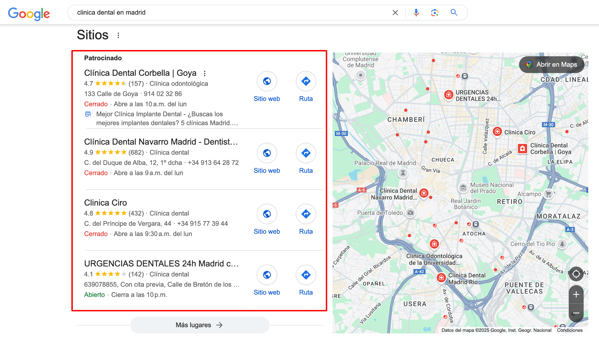The image size is (599, 346).
Task: Clear the search query with the X icon
Action: [x=395, y=13]
